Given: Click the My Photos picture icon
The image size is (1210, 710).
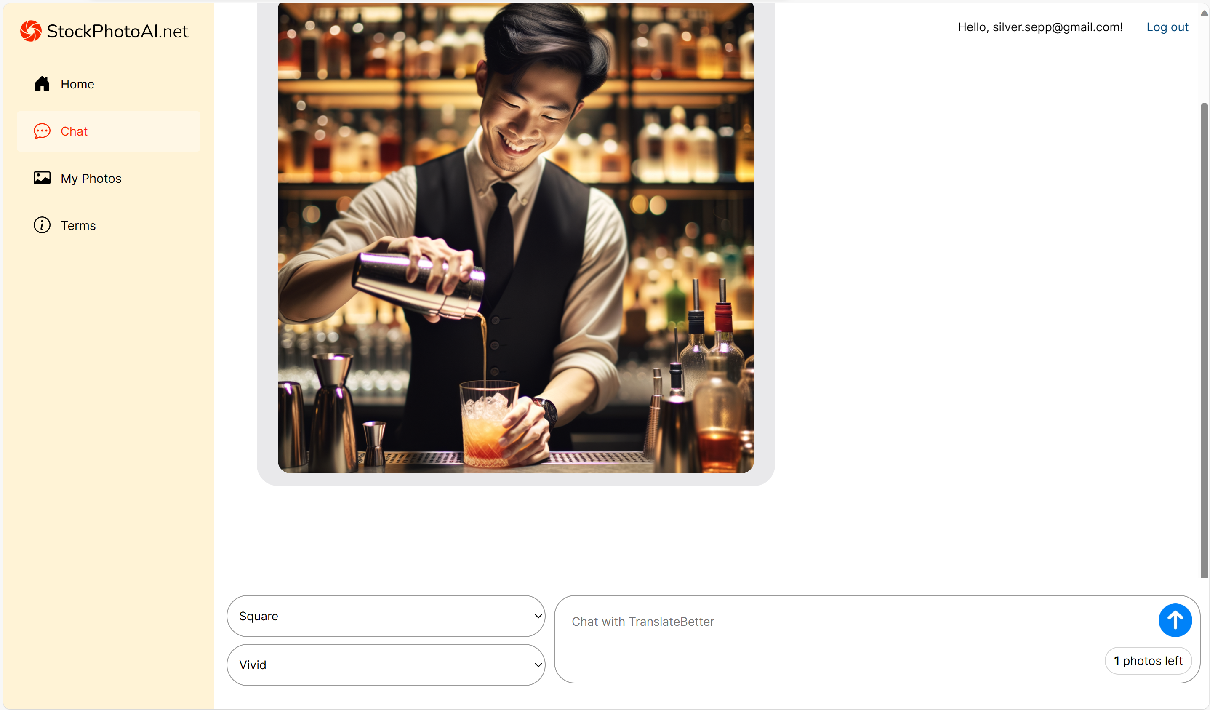Looking at the screenshot, I should 42,178.
